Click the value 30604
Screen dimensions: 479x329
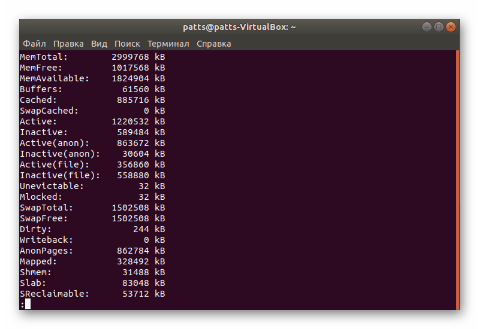pyautogui.click(x=135, y=154)
